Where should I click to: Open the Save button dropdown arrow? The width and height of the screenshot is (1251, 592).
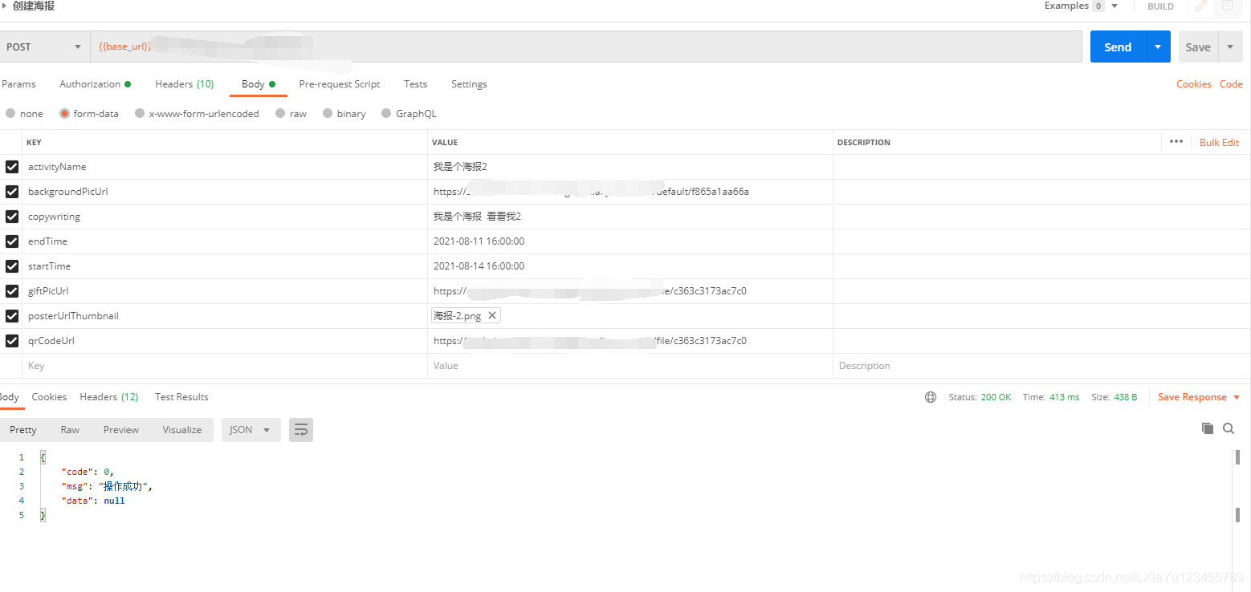coord(1230,47)
